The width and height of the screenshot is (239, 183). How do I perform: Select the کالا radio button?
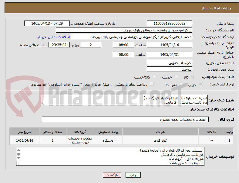pos(193,77)
